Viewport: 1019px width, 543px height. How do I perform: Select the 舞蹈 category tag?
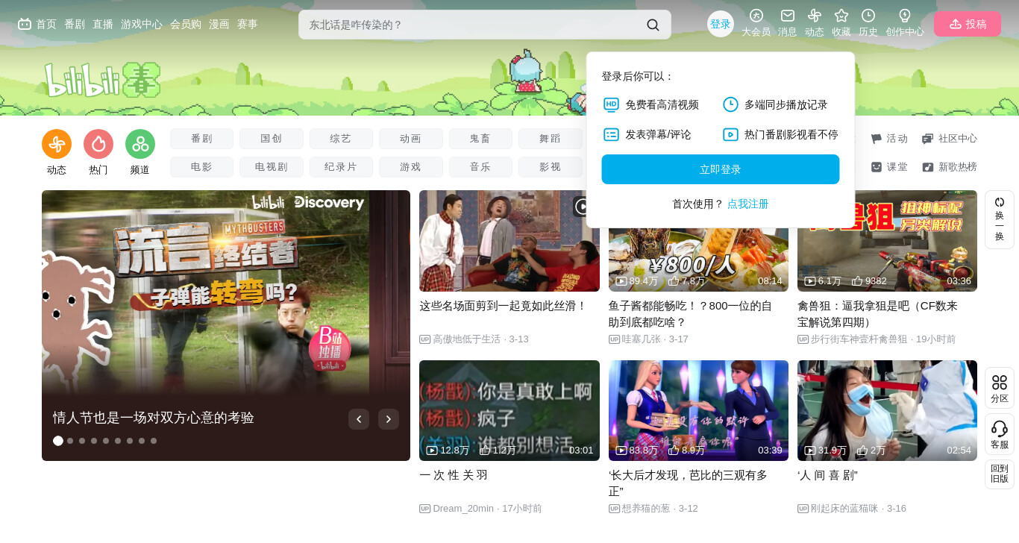(551, 139)
